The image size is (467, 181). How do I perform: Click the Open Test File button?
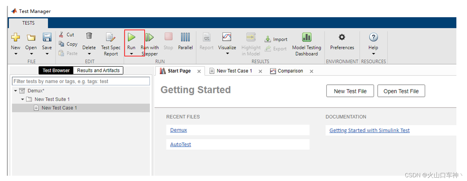pos(401,91)
